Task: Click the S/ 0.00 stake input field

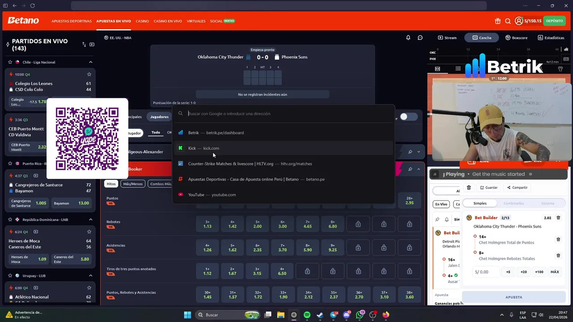Action: click(485, 272)
